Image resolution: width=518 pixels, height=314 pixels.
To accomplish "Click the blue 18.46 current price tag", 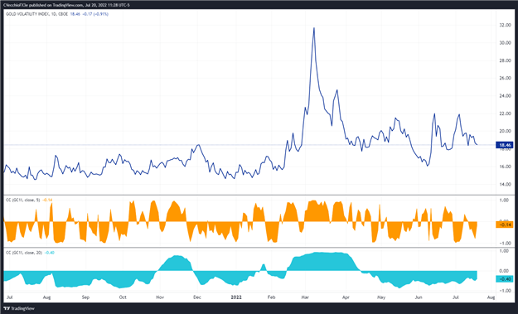I will point(505,145).
